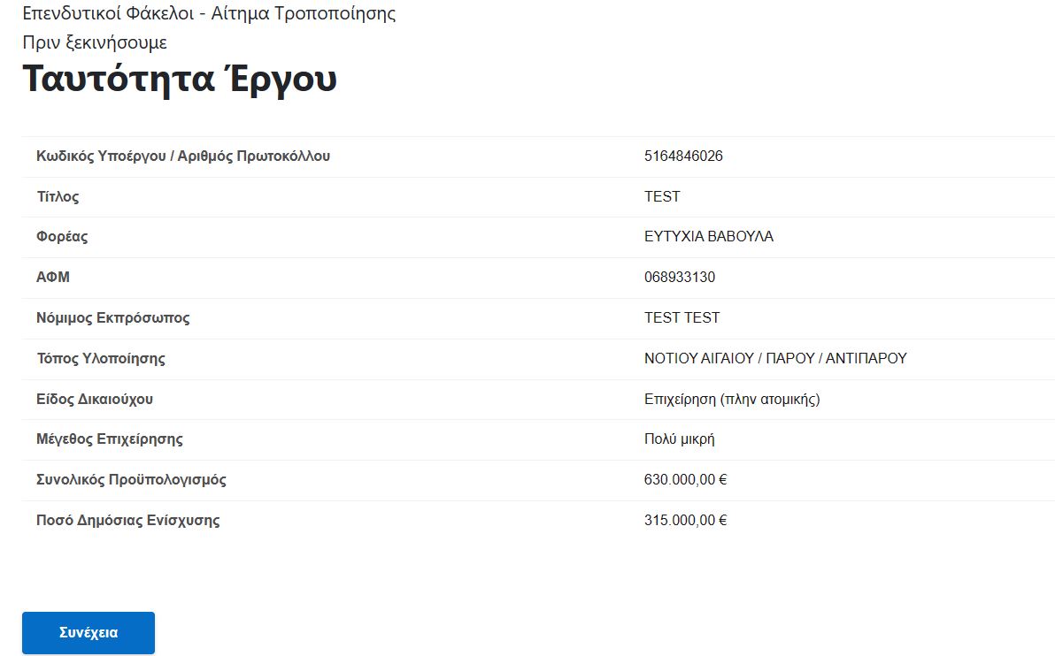
Task: Click Επενδυτικοί Φάκελοι - Αίτημα Τροποποίησης header text
Action: point(209,13)
